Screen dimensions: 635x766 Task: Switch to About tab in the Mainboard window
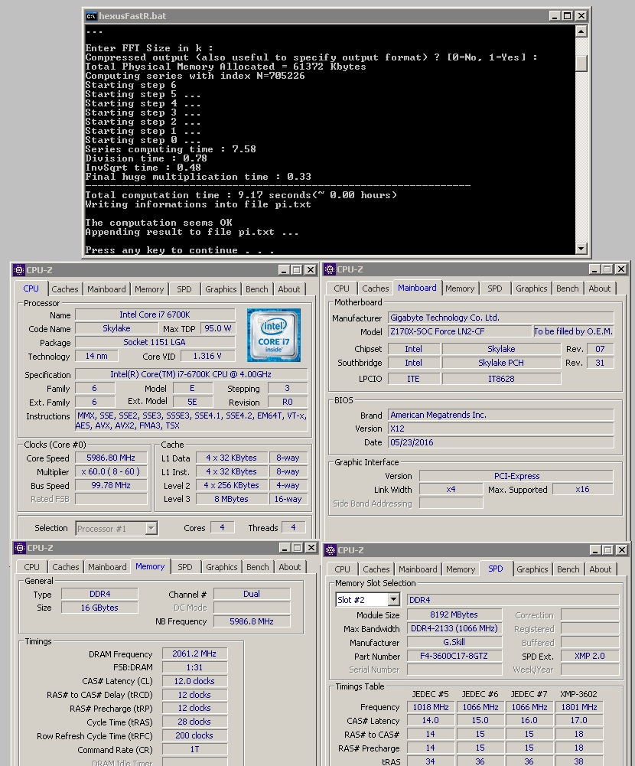(600, 288)
